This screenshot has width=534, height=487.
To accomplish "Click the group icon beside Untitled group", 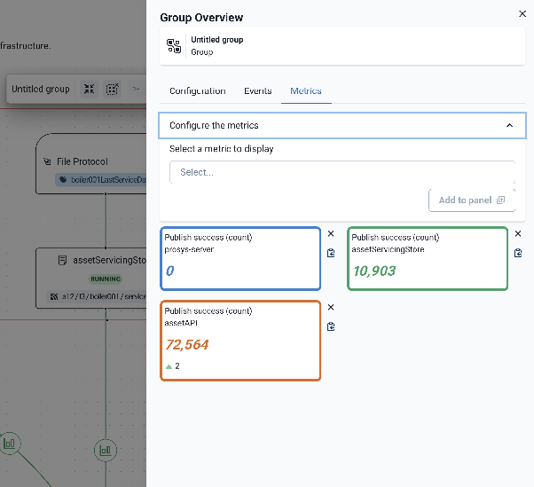I will tap(174, 46).
